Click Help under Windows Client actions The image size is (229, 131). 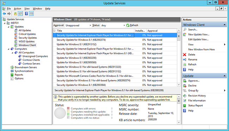coord(191,70)
